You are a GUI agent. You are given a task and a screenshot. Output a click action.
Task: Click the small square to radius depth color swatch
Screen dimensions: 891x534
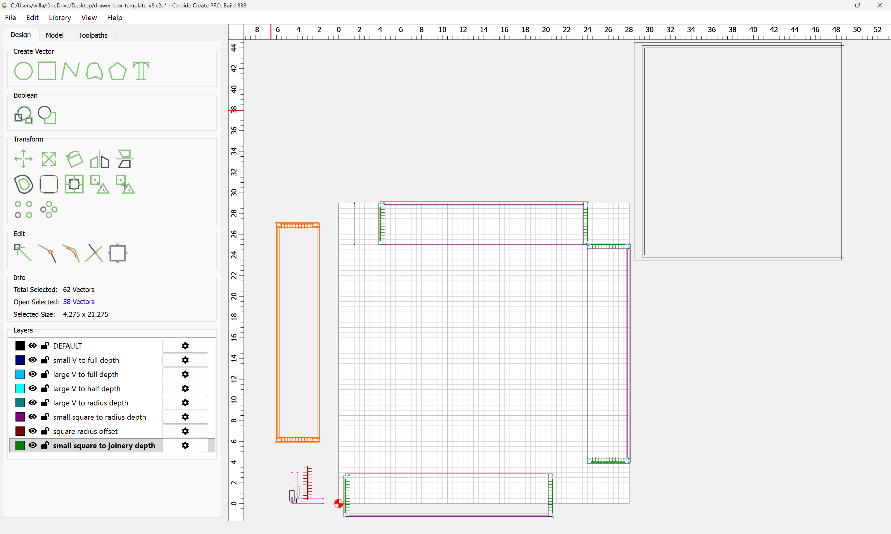20,417
